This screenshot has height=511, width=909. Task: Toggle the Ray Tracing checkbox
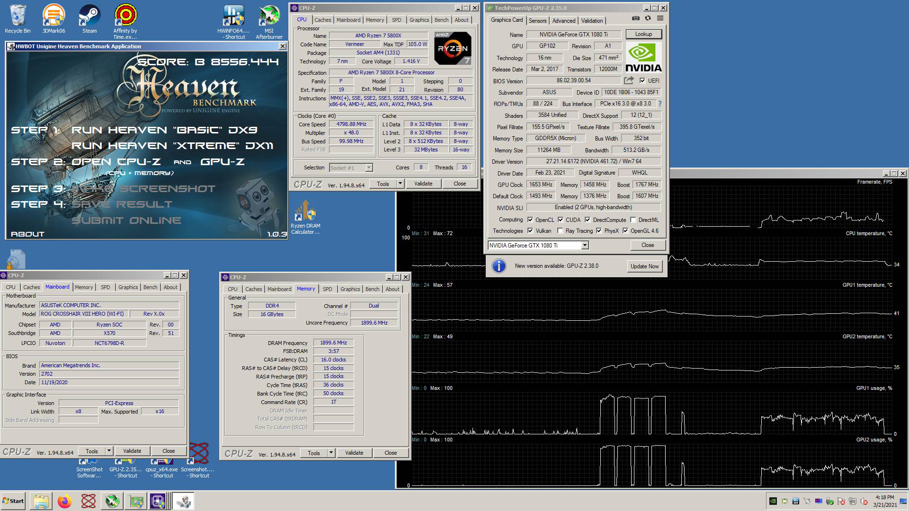(561, 230)
